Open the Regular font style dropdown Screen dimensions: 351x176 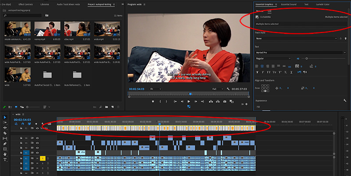pyautogui.click(x=273, y=58)
